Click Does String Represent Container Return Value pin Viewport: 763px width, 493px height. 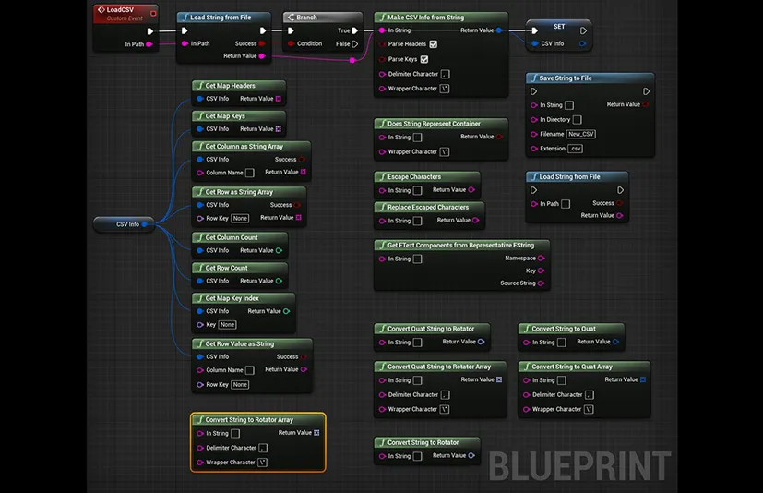point(499,137)
